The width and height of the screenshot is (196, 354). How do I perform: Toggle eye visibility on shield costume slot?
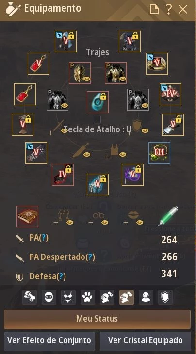tap(145, 131)
